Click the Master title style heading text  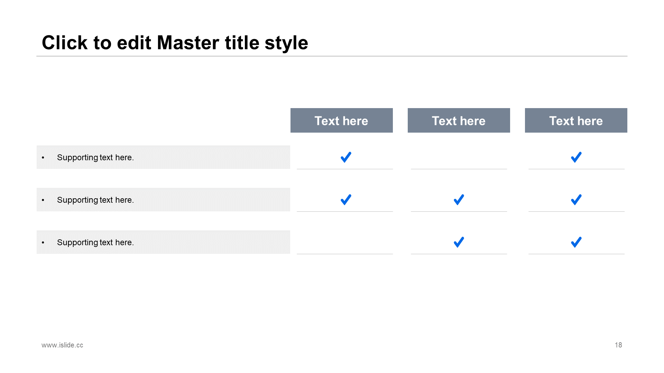click(175, 43)
